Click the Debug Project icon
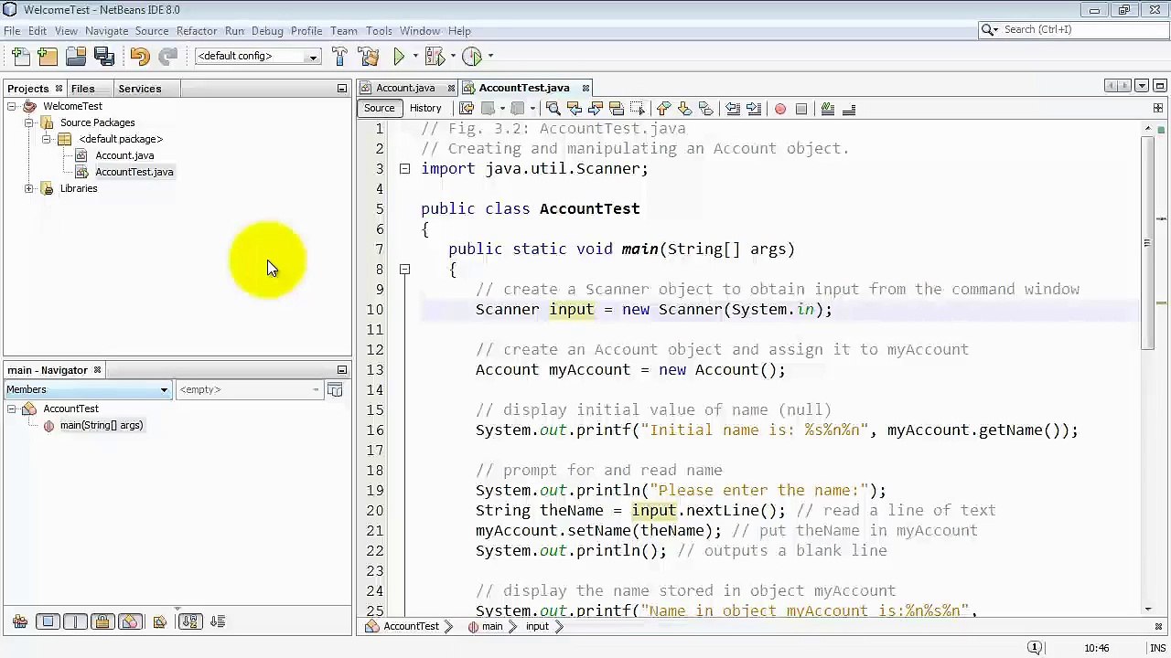The image size is (1171, 658). tap(435, 57)
